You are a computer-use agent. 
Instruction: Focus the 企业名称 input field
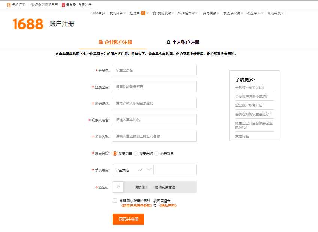[154, 136]
